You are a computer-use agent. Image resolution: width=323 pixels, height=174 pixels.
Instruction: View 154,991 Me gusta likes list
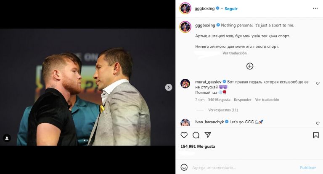coord(198,146)
